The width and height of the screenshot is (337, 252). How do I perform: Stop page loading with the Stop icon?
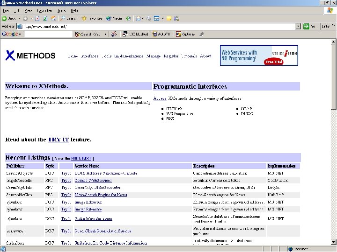[x=37, y=18]
